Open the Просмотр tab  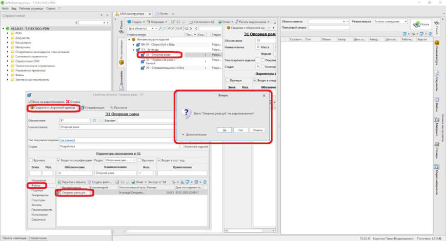[118, 108]
